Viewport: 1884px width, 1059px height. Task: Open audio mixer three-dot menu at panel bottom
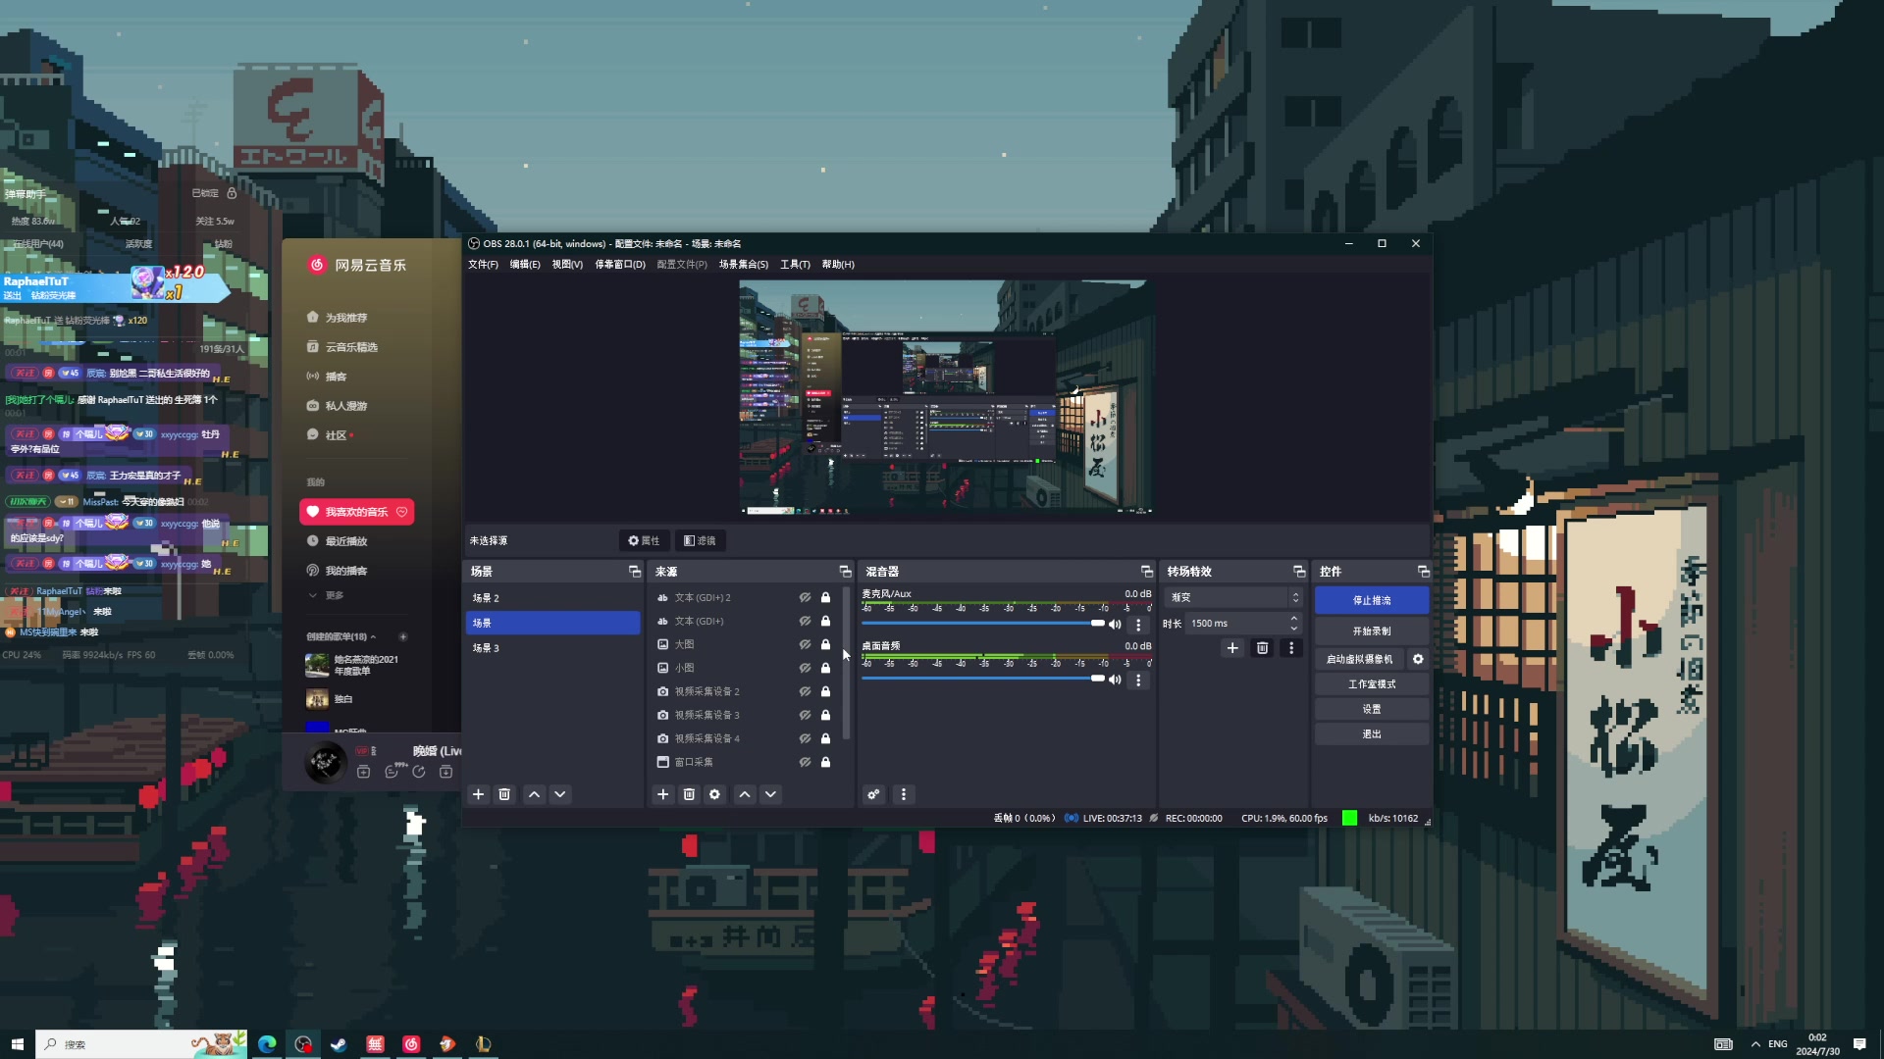[x=904, y=794]
